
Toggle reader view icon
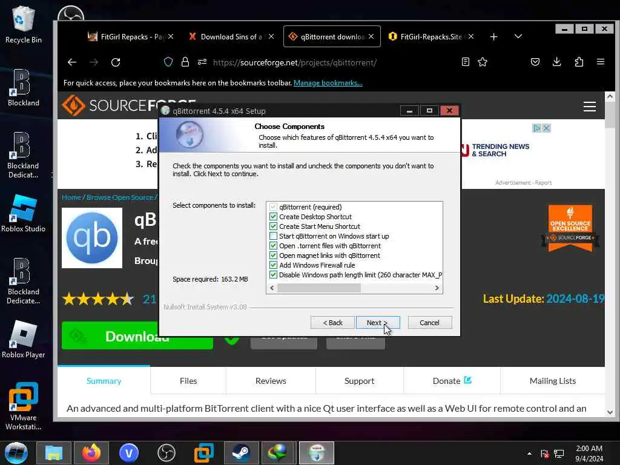pos(466,62)
